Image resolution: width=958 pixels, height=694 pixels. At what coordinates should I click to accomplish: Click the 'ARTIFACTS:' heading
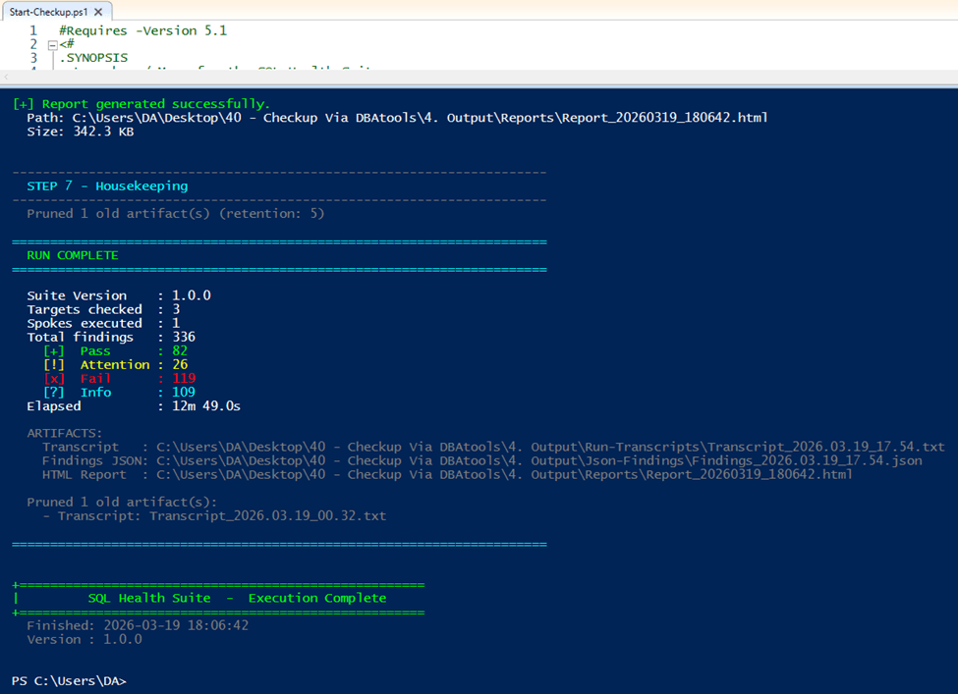tap(65, 433)
